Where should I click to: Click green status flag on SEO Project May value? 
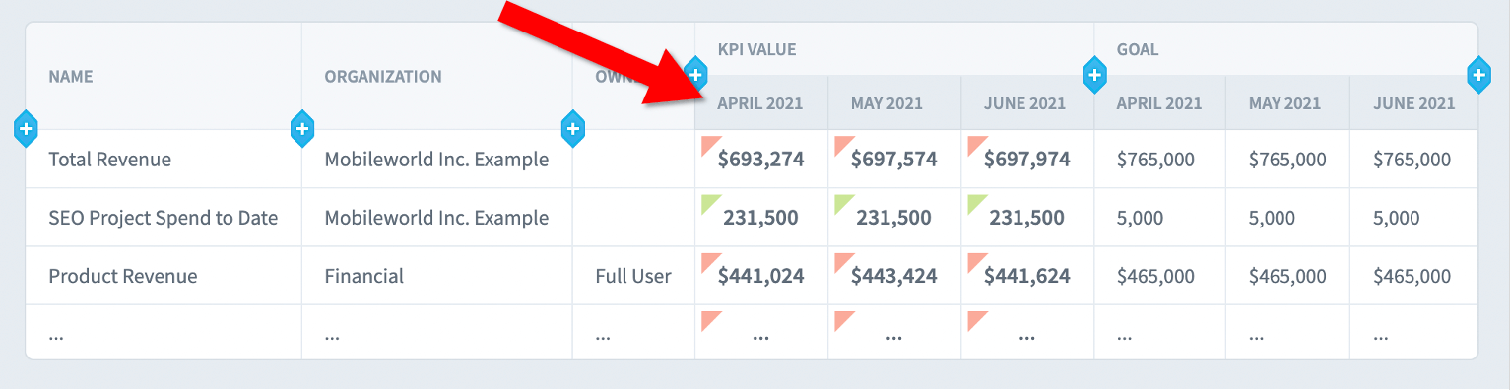pos(842,203)
